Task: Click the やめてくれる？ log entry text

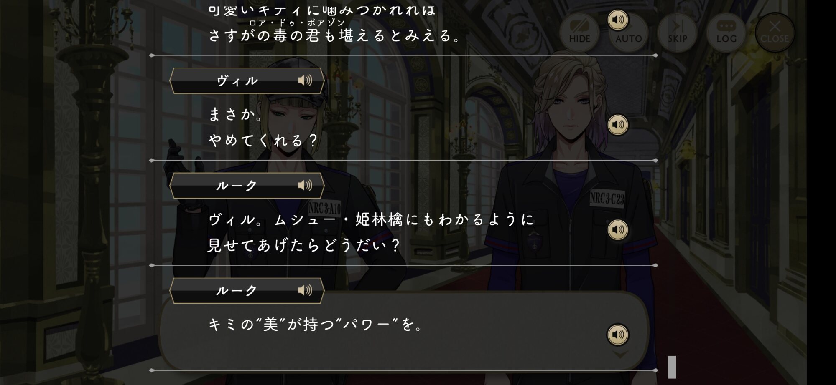Action: 263,141
